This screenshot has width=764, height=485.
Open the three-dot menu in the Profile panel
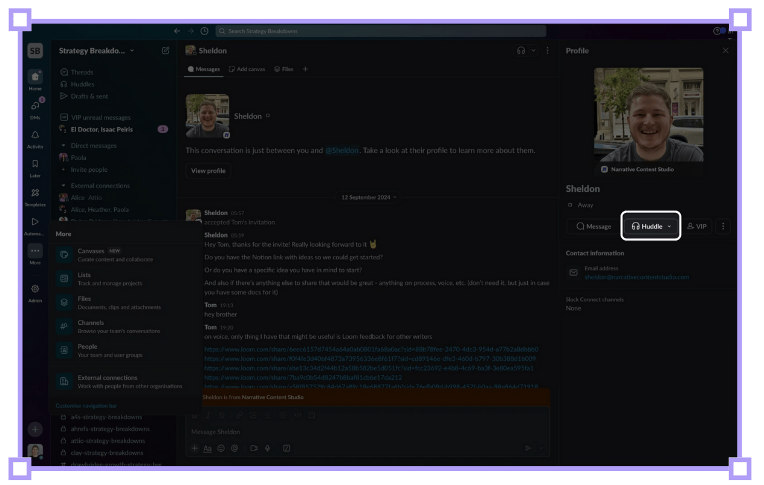click(723, 226)
